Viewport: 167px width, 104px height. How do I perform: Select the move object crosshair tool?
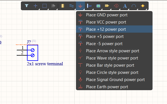pyautogui.click(x=35, y=6)
